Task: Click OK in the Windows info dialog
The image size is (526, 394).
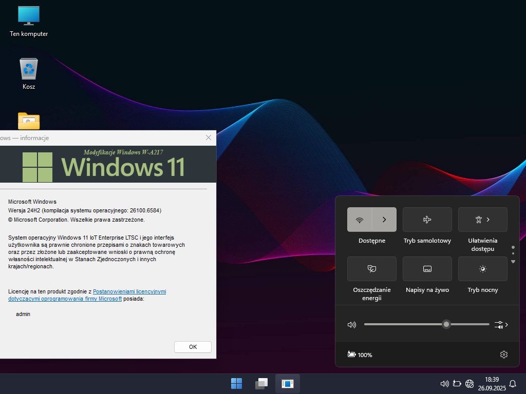Action: pyautogui.click(x=193, y=347)
